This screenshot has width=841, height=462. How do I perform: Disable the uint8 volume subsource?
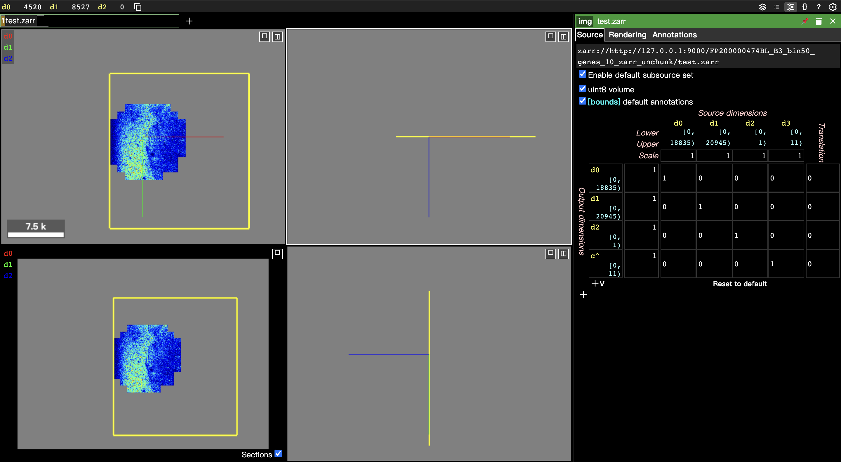tap(583, 88)
